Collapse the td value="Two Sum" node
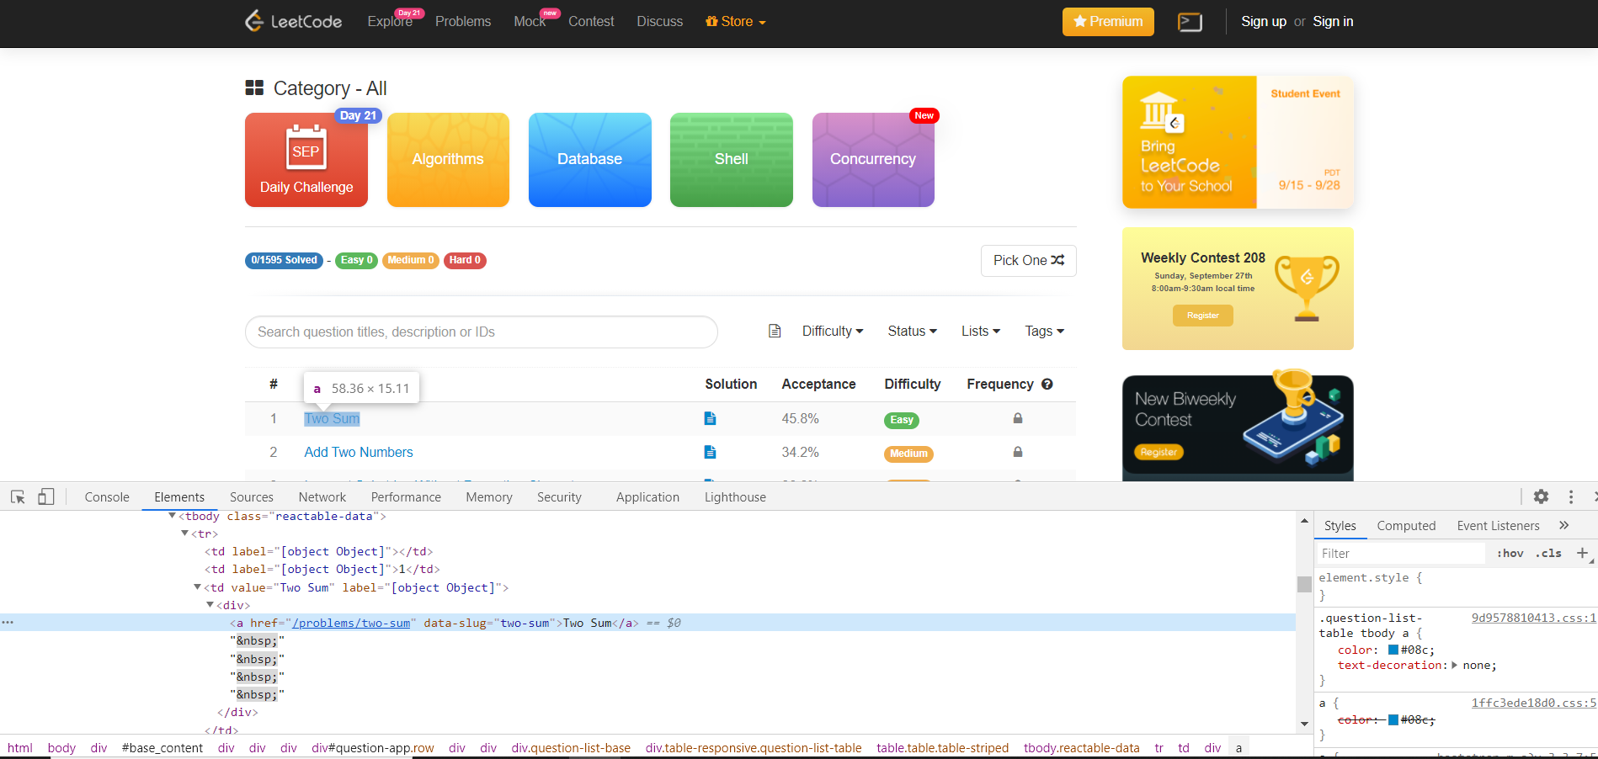Image resolution: width=1598 pixels, height=759 pixels. tap(198, 587)
